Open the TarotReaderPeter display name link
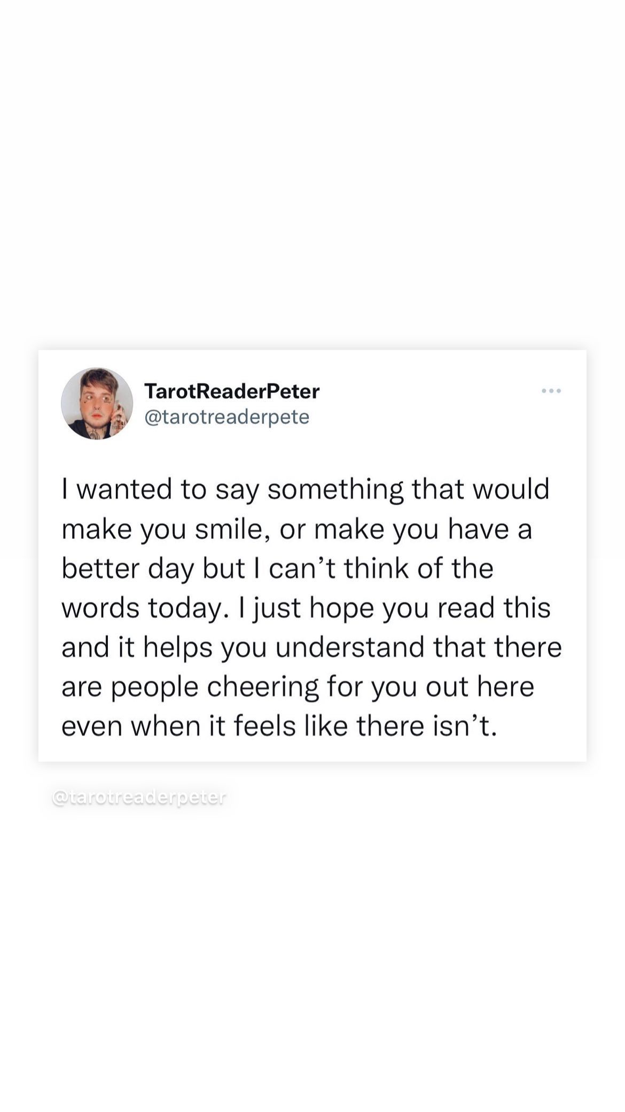 (x=232, y=391)
